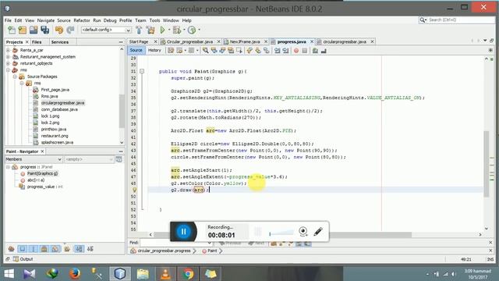Click the Profile Project toolbar icon
This screenshot has width=499, height=281.
click(192, 30)
